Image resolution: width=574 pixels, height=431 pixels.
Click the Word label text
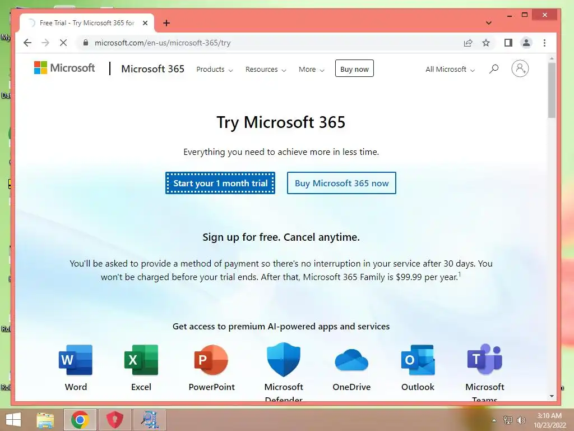coord(76,387)
